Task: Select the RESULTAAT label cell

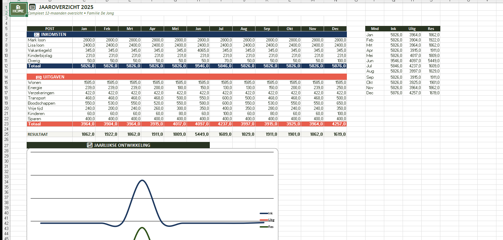Action: 38,134
